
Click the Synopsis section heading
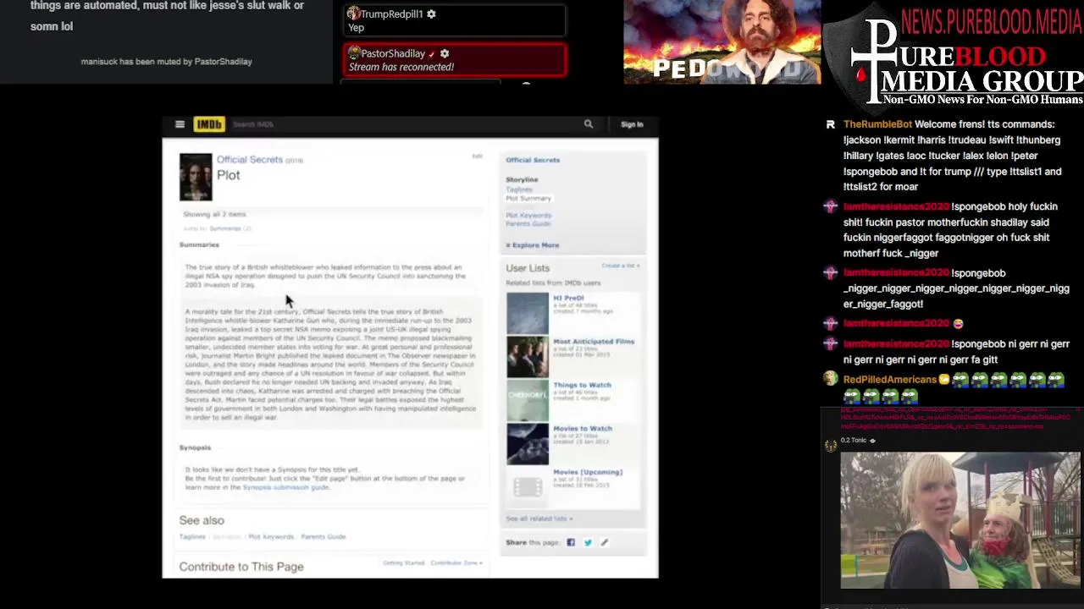(195, 447)
